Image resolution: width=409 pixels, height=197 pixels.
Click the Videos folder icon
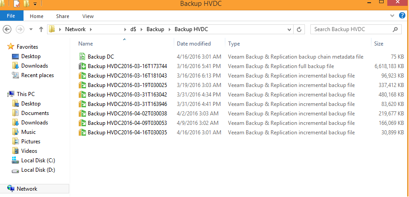pyautogui.click(x=15, y=151)
